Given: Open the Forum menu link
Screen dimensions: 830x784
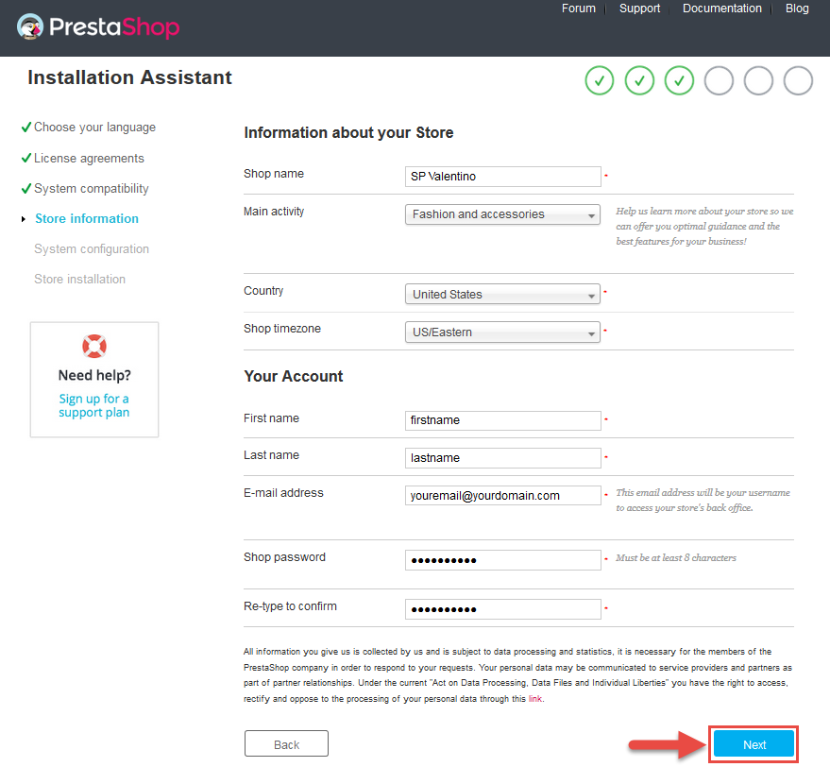Looking at the screenshot, I should pyautogui.click(x=579, y=9).
